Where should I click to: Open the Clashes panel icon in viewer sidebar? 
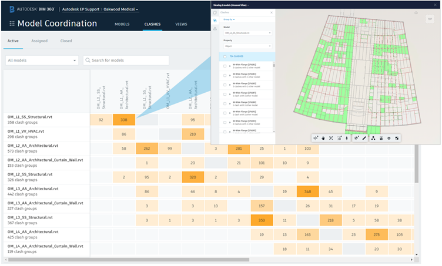coord(215,21)
